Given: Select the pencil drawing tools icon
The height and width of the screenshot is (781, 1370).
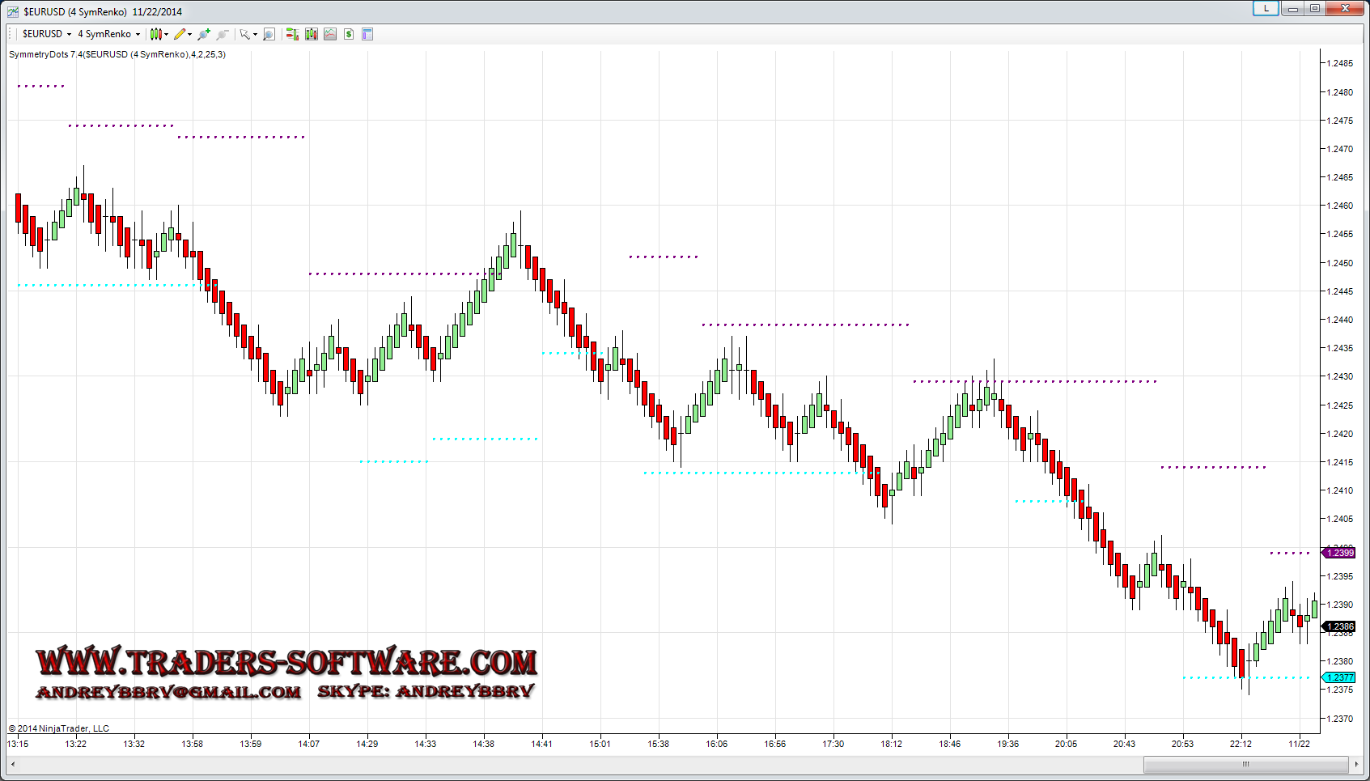Looking at the screenshot, I should (180, 34).
